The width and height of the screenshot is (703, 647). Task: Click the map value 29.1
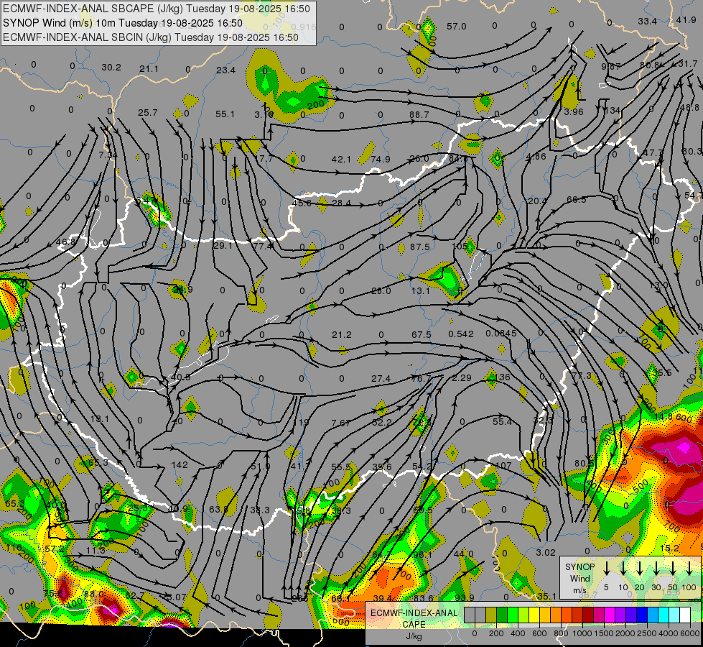[x=223, y=246]
